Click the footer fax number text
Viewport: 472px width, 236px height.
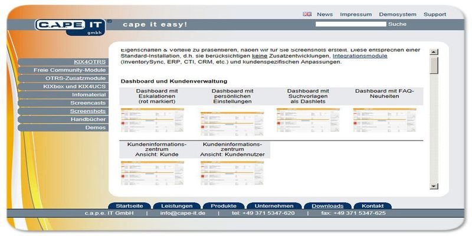[x=353, y=213]
